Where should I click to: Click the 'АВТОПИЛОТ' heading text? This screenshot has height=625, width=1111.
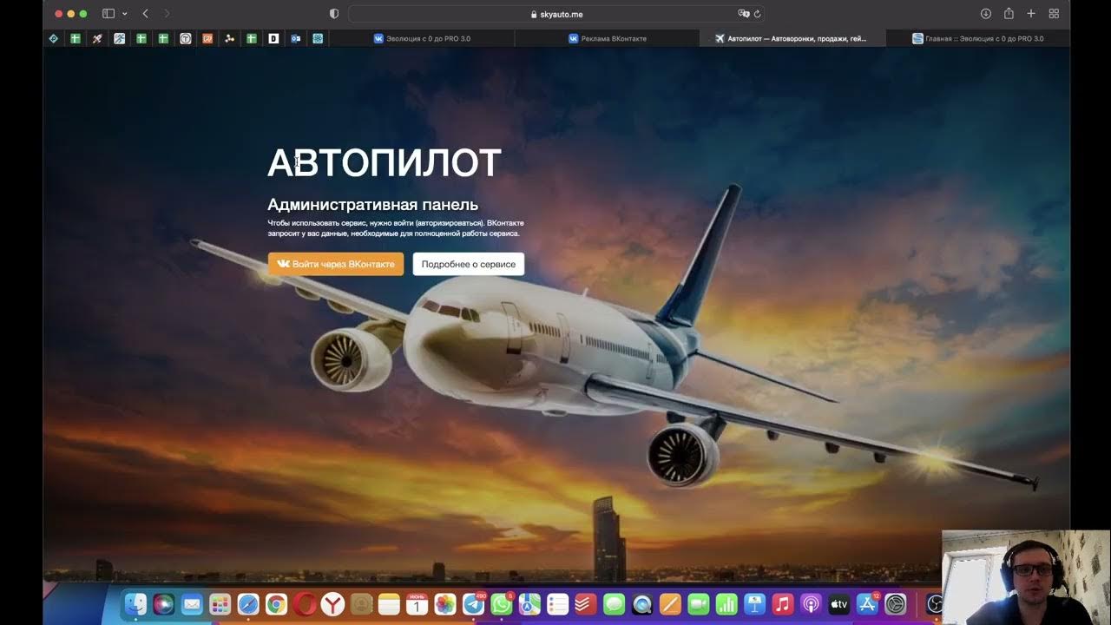click(x=385, y=163)
